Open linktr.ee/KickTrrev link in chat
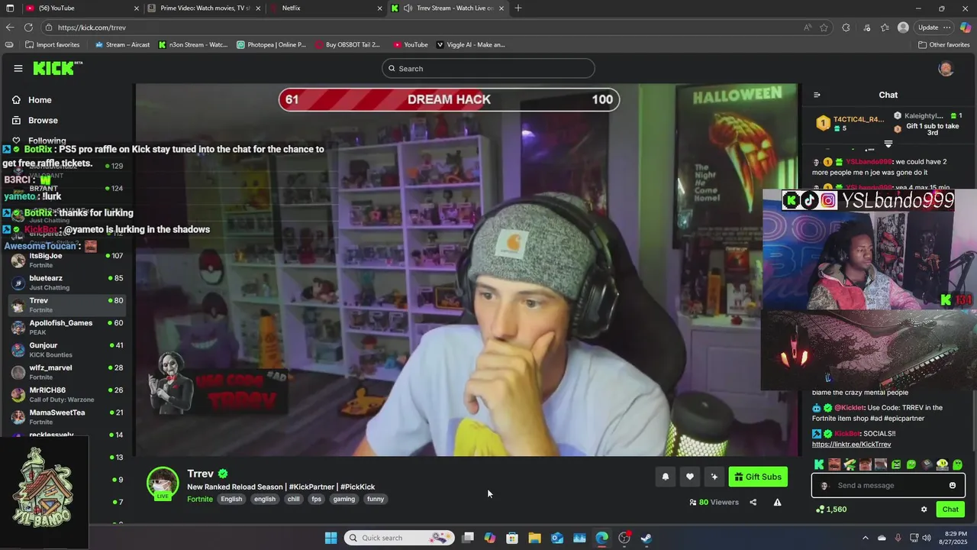Image resolution: width=977 pixels, height=550 pixels. pyautogui.click(x=851, y=444)
